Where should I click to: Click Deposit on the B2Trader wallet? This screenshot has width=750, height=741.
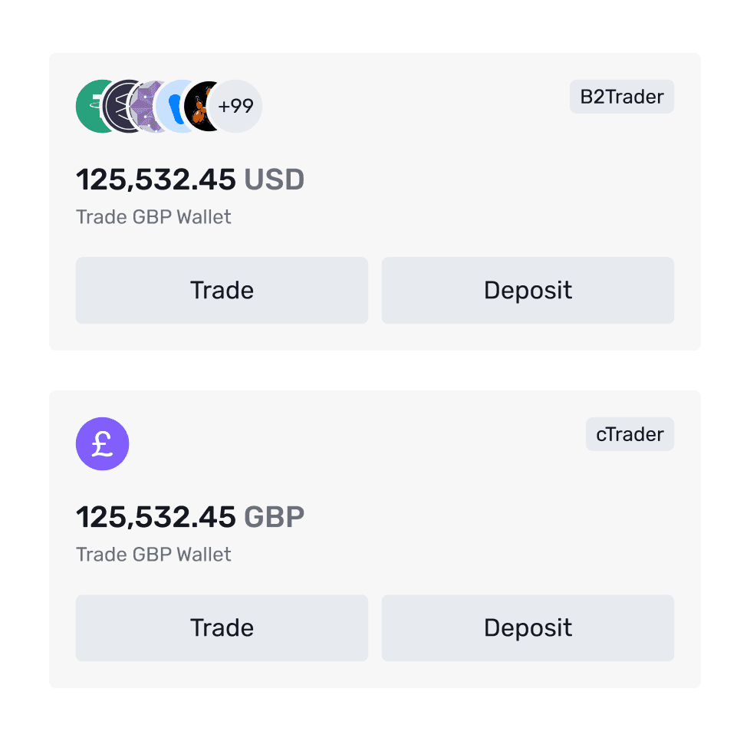click(x=528, y=290)
